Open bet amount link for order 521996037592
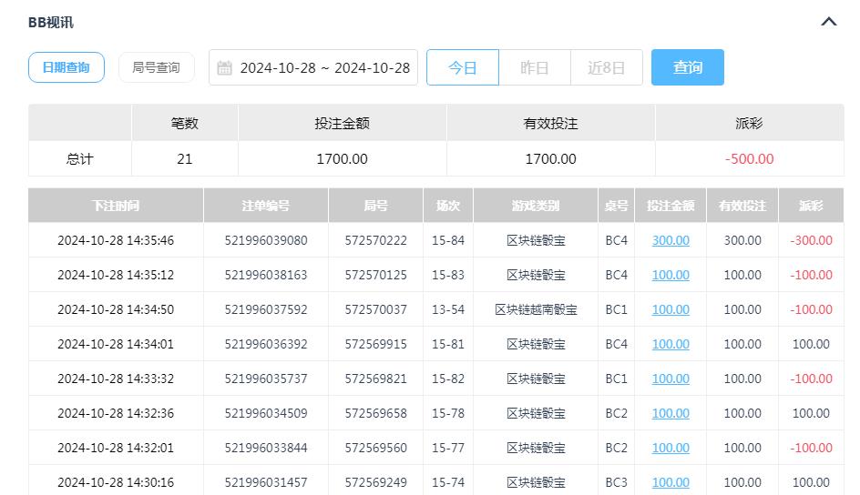Screen dimensions: 860x495 [x=671, y=309]
